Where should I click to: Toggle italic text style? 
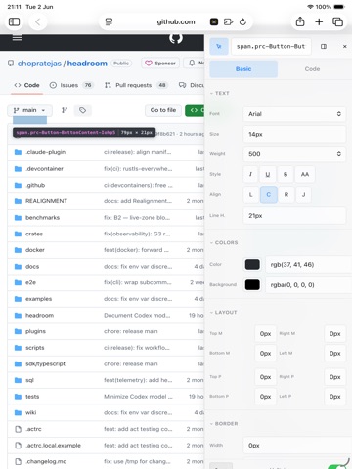click(x=250, y=174)
